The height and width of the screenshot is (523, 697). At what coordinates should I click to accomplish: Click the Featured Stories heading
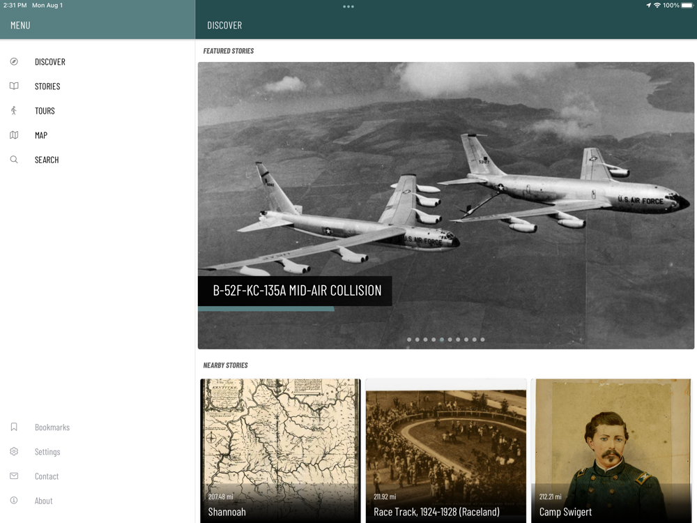[x=229, y=51]
